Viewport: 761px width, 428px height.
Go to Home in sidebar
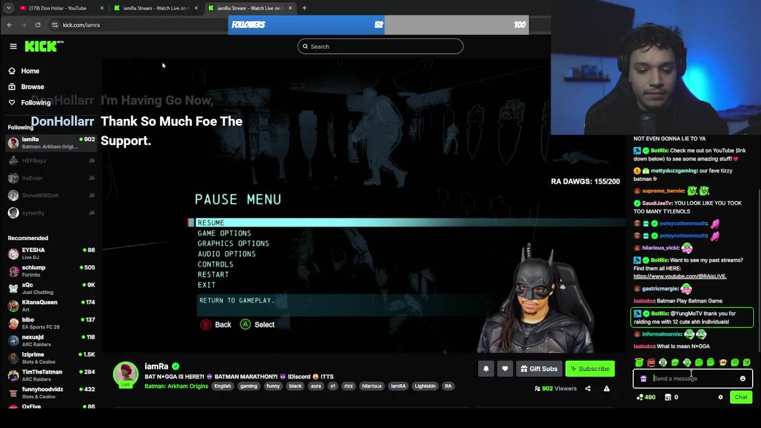pyautogui.click(x=24, y=71)
